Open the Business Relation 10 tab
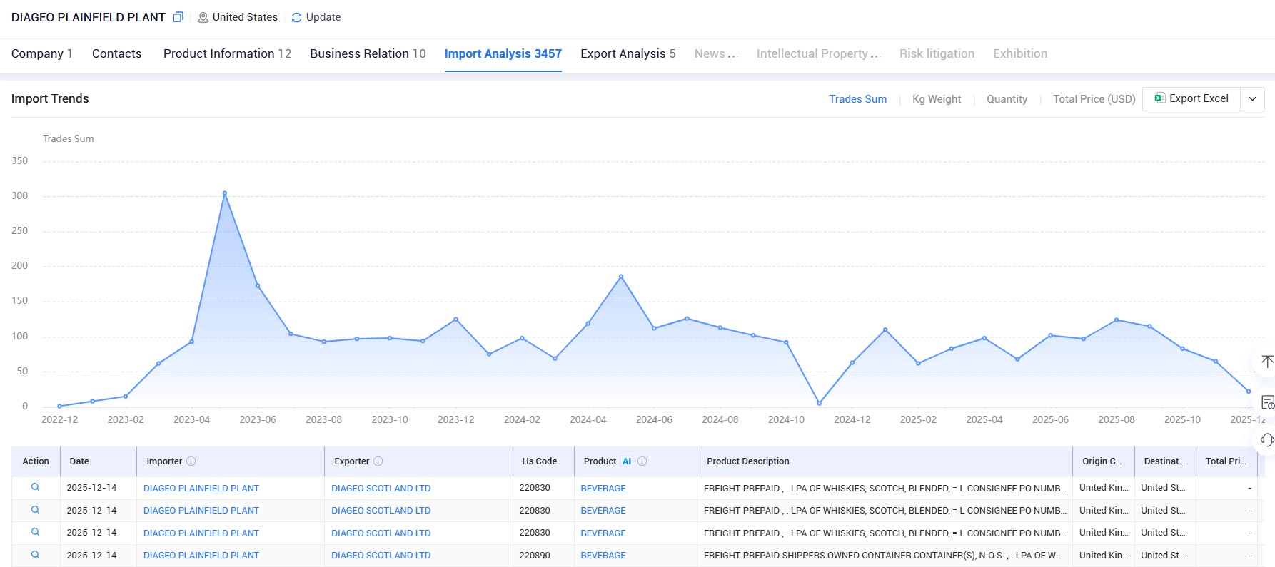1275x567 pixels. click(x=368, y=53)
